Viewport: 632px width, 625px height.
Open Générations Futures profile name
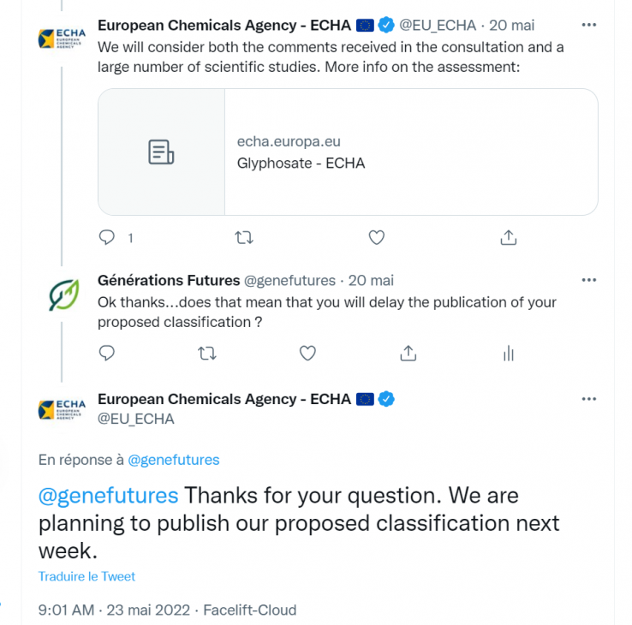(169, 280)
